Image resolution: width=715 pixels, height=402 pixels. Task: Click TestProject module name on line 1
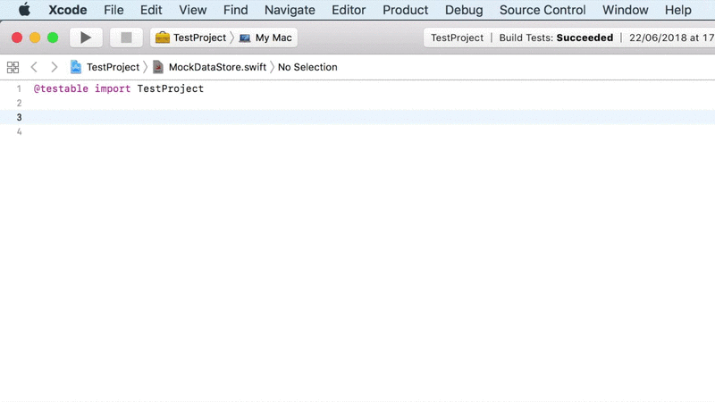(170, 88)
